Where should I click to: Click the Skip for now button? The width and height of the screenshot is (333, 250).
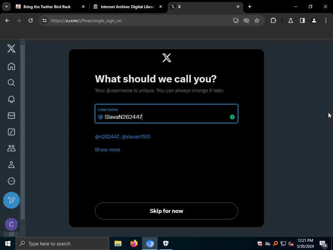coord(166,211)
